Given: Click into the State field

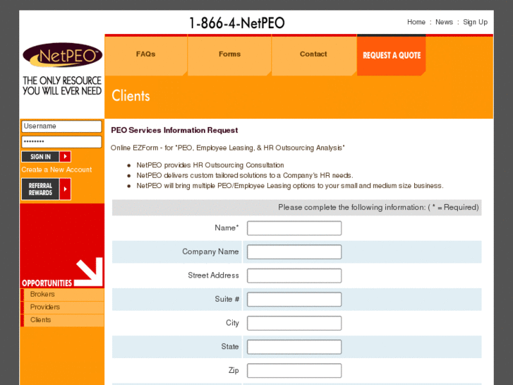Looking at the screenshot, I should 294,347.
